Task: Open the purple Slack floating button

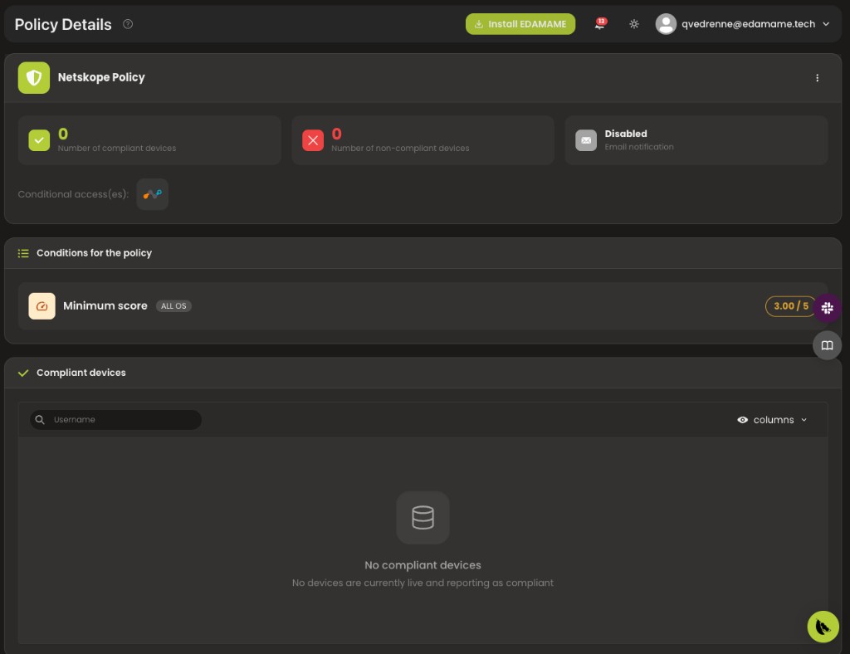Action: [x=827, y=308]
